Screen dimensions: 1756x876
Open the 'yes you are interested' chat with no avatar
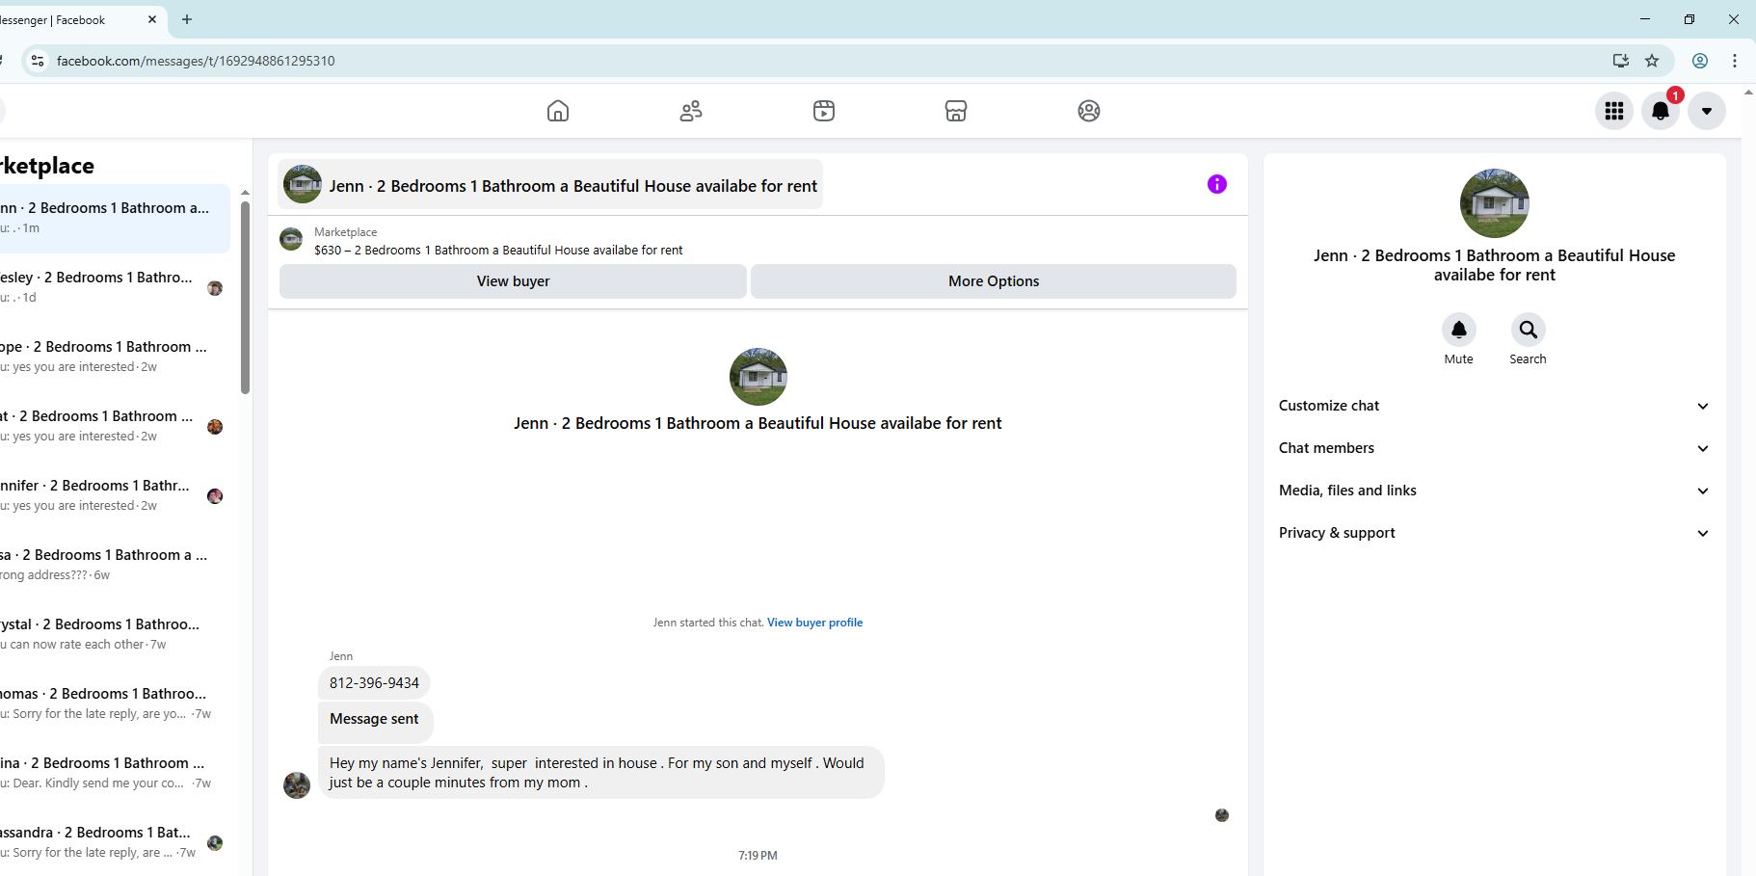[x=114, y=357]
